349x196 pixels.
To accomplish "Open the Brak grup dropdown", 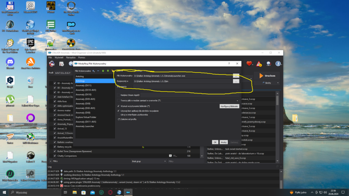I will tap(148, 161).
